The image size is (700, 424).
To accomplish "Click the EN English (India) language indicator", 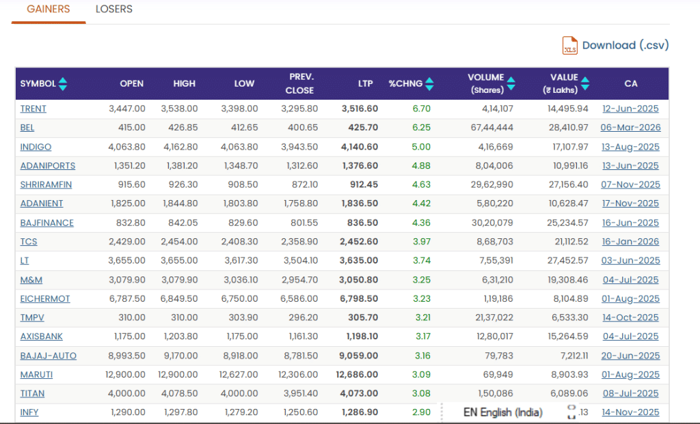I will tap(502, 412).
